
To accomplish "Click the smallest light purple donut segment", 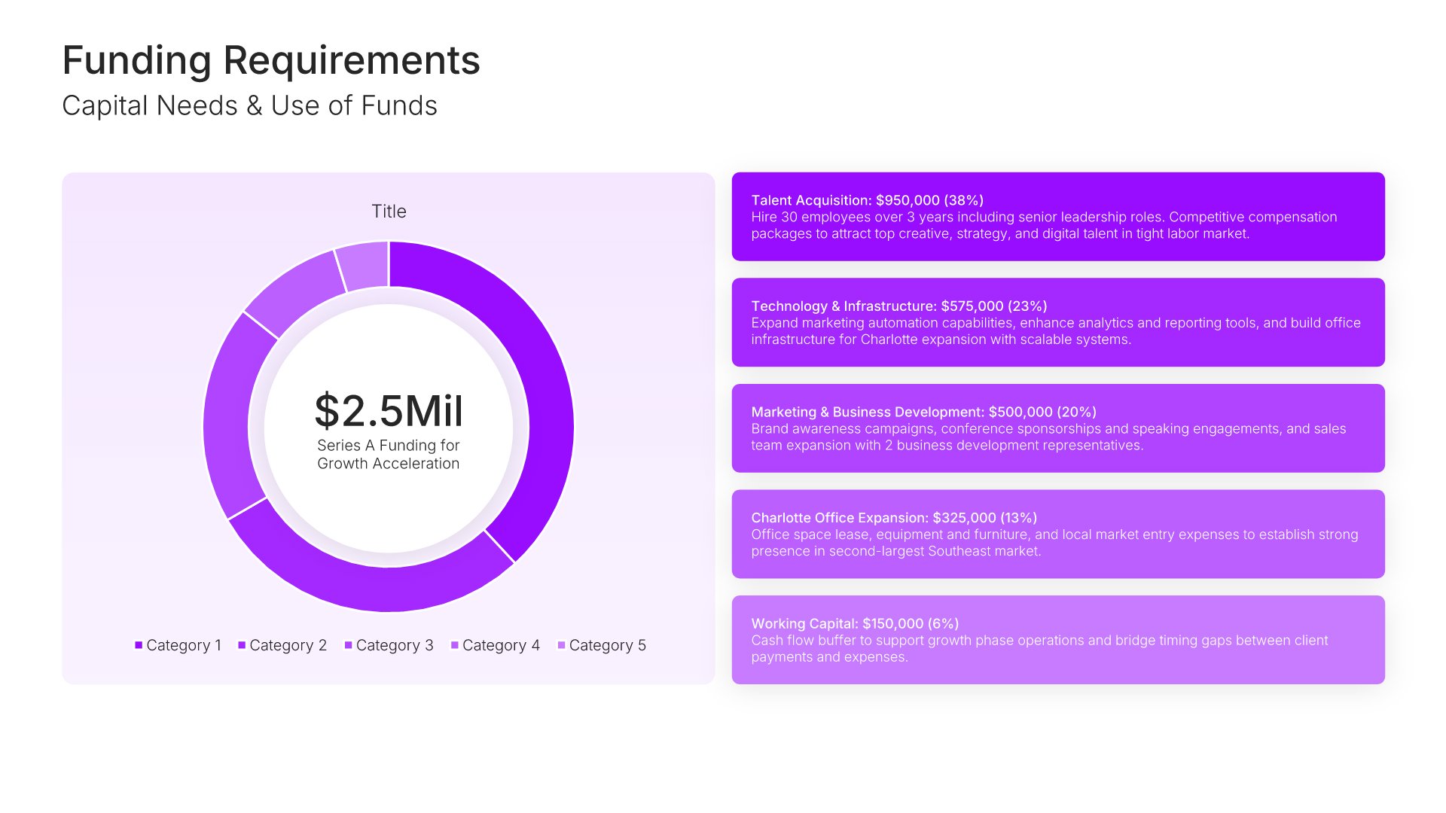I will [364, 266].
